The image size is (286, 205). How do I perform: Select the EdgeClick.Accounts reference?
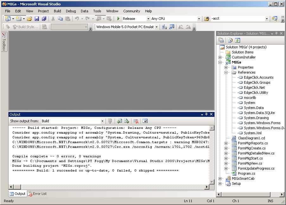(x=258, y=77)
